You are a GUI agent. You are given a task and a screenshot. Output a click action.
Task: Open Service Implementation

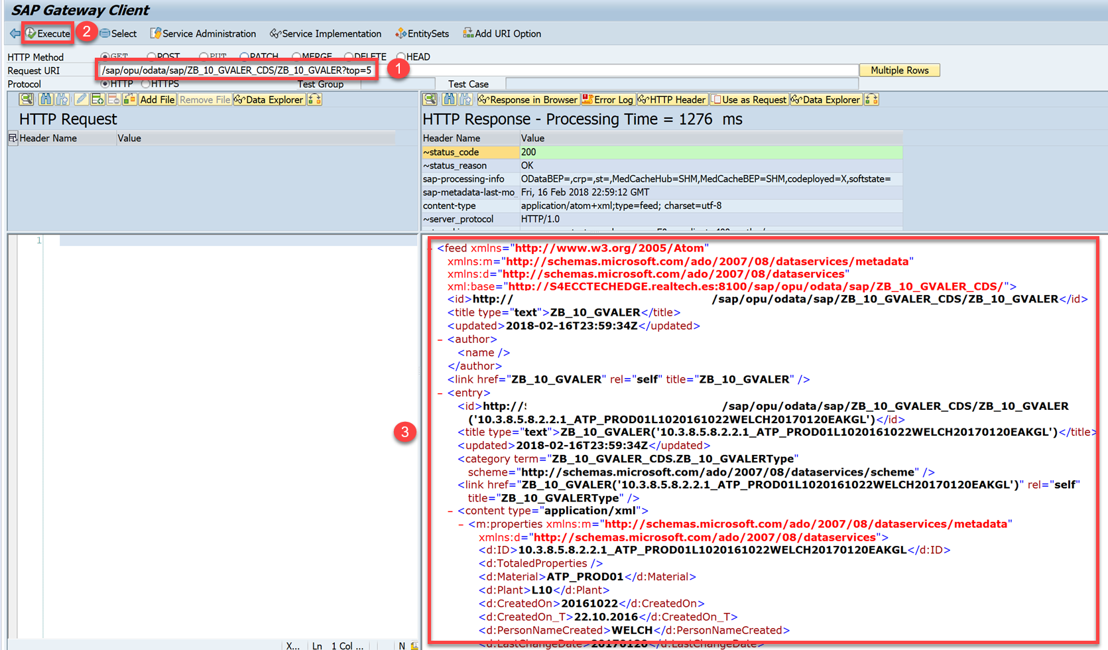click(326, 33)
